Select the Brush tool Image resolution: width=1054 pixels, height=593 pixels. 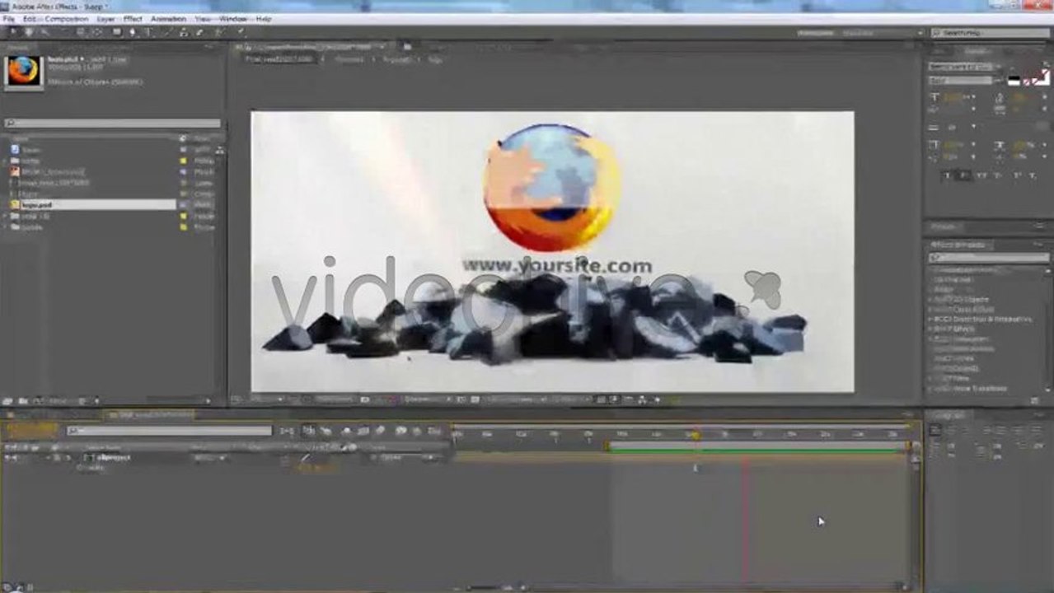[168, 32]
